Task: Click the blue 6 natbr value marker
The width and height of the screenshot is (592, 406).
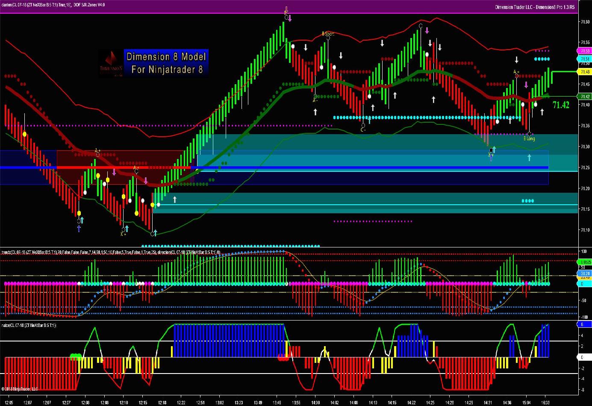Action: point(585,325)
